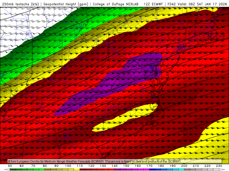Click the 'F042' forecast hour label
229x171 pixels.
pyautogui.click(x=172, y=4)
